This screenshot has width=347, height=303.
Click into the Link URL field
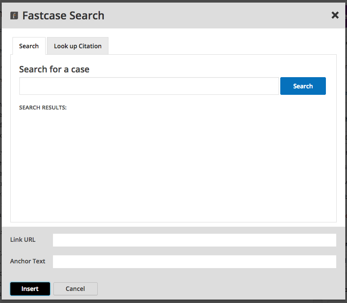coord(195,240)
